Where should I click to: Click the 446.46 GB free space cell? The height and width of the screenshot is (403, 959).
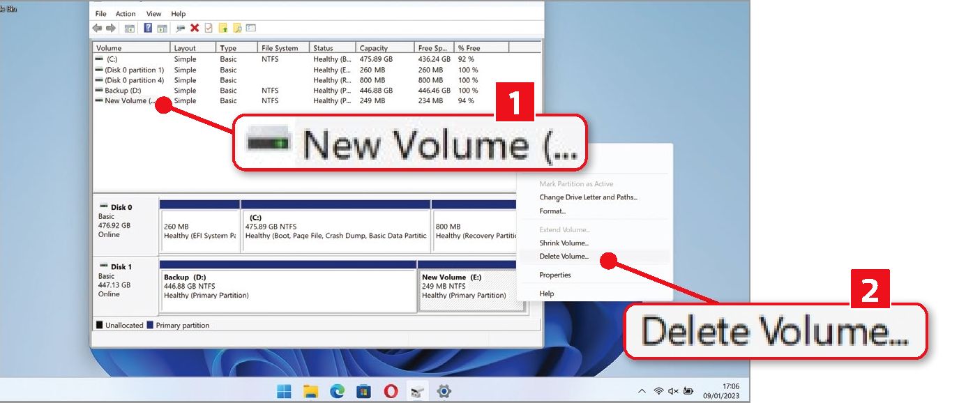pos(435,91)
